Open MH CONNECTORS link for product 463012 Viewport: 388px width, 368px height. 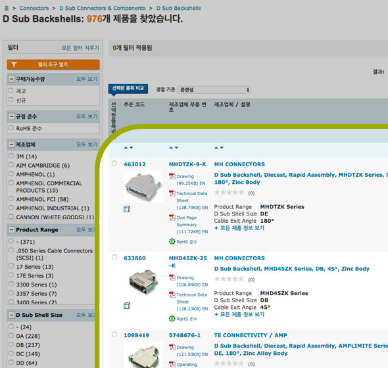tap(239, 164)
